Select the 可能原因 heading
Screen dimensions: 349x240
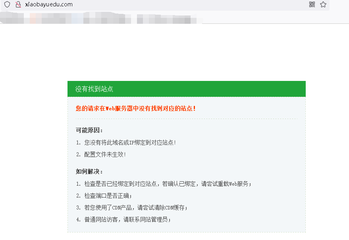pyautogui.click(x=89, y=130)
